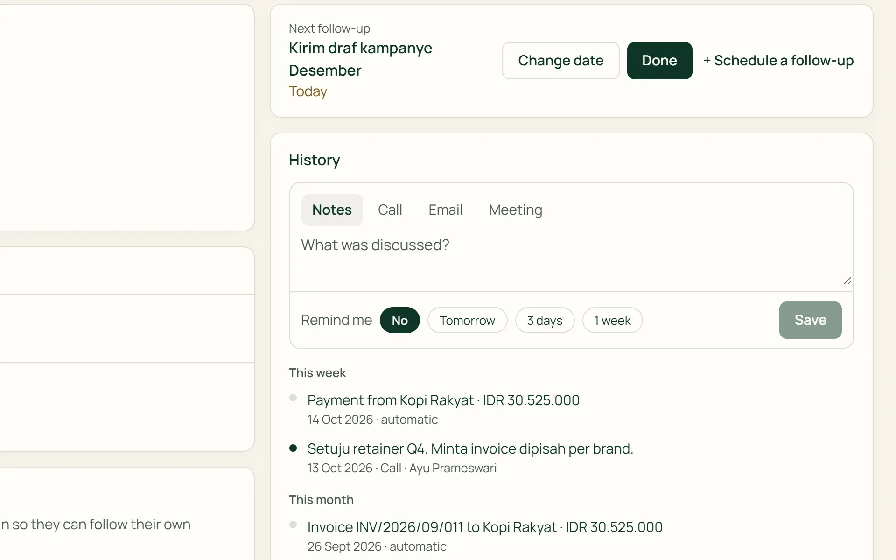Click the Change date button

[560, 61]
